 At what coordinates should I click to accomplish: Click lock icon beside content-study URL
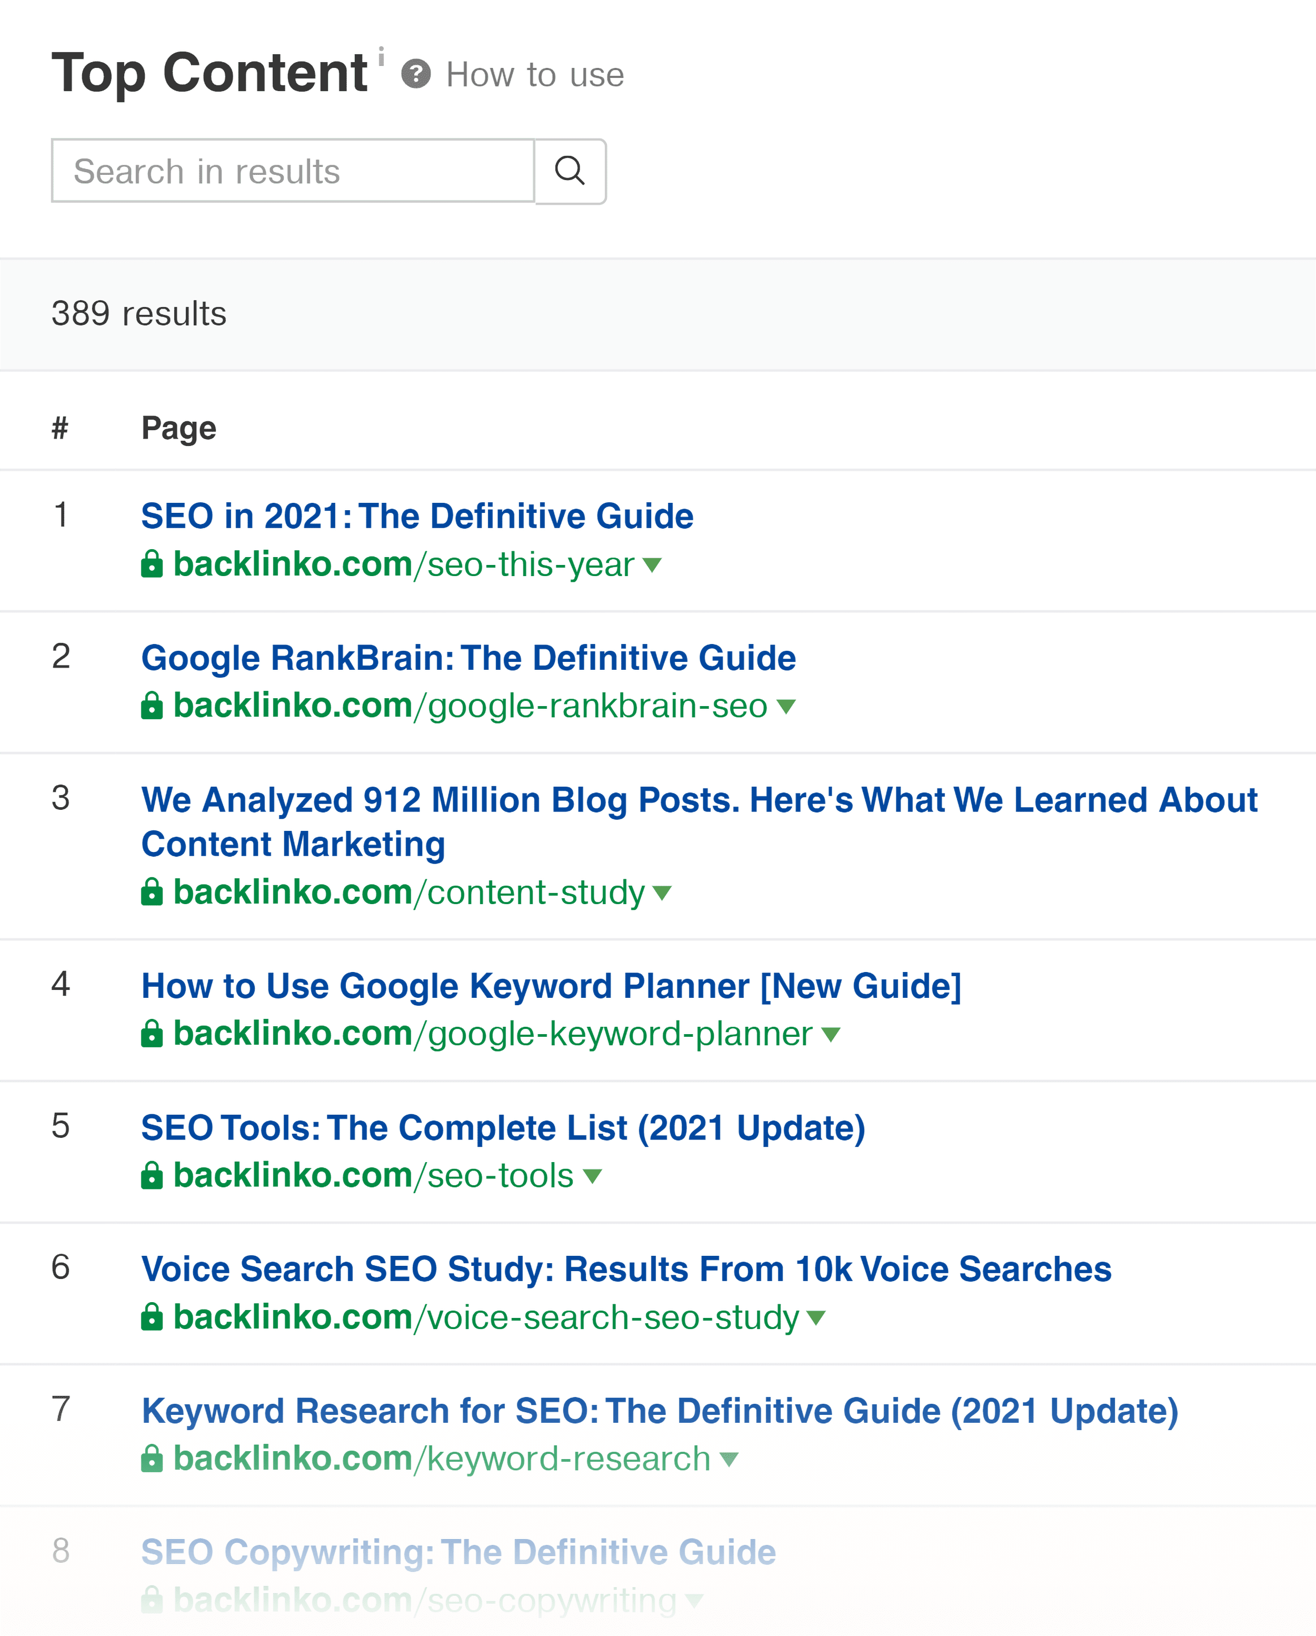pos(152,891)
